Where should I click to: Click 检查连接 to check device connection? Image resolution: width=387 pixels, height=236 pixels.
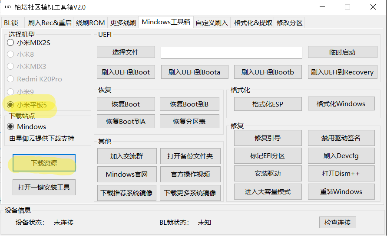[337, 222]
